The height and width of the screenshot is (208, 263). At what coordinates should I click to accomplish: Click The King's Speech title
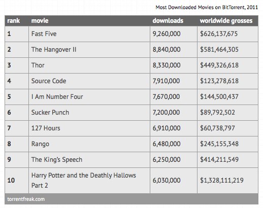(57, 160)
